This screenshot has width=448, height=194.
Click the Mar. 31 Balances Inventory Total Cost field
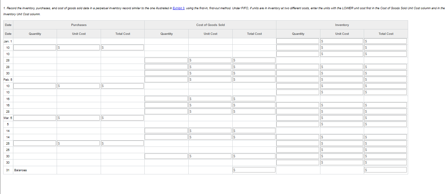(x=385, y=170)
